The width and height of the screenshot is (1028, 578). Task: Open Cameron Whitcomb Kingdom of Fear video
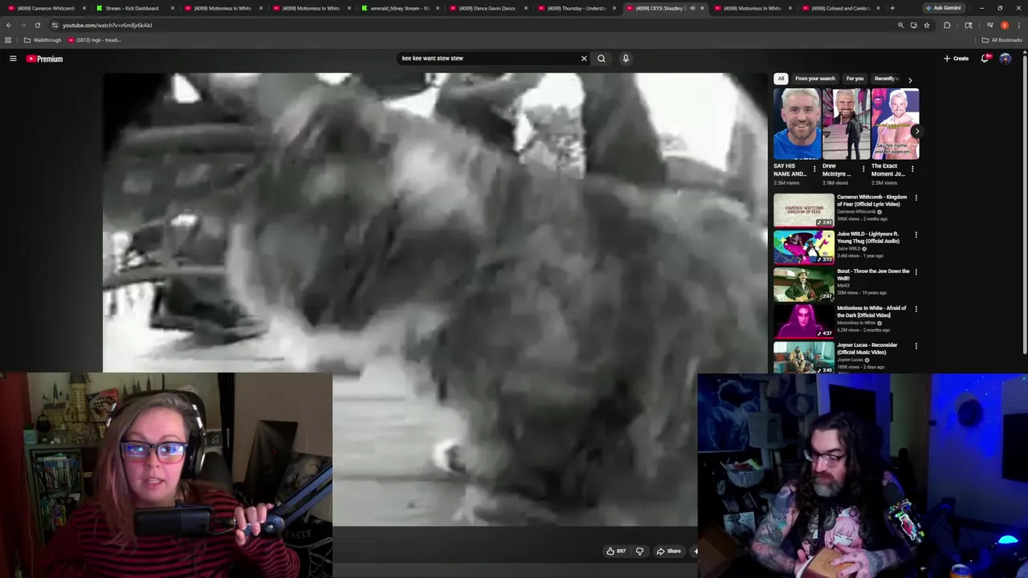(x=871, y=201)
